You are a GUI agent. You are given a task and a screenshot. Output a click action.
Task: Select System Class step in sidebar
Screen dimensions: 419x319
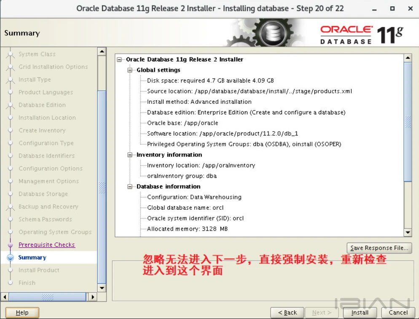37,54
